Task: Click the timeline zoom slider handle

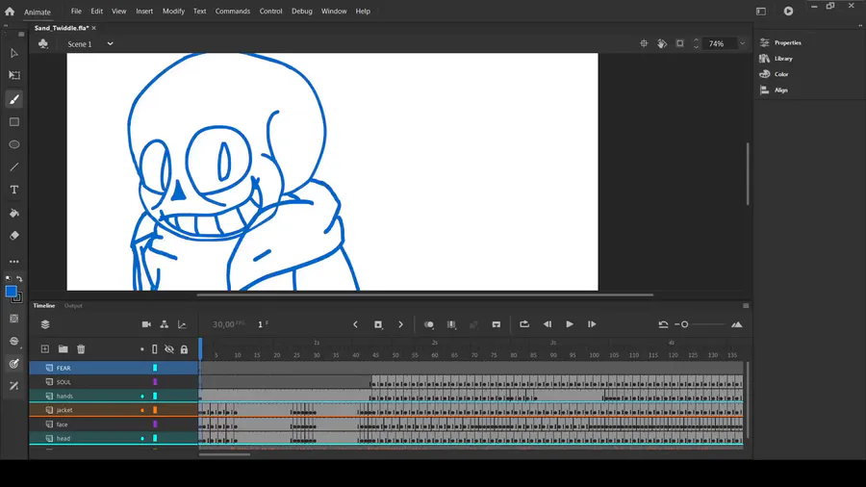Action: click(684, 324)
